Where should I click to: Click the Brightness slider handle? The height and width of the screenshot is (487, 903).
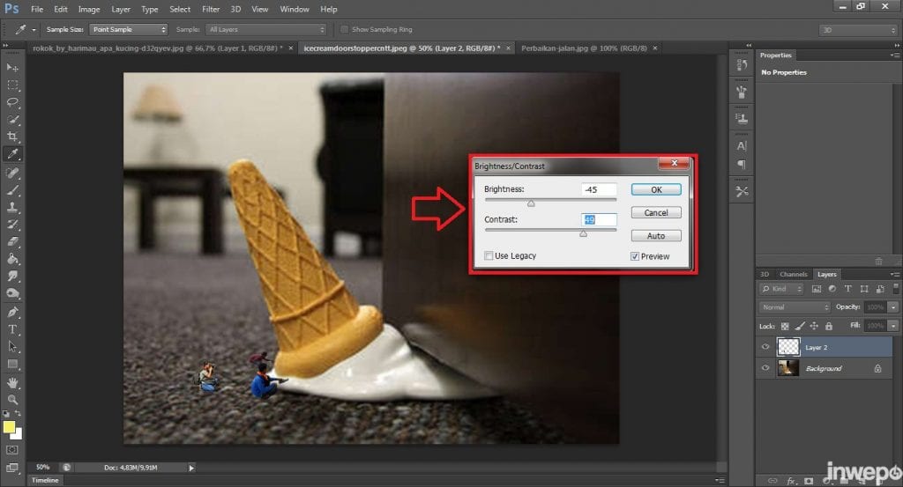click(x=531, y=203)
